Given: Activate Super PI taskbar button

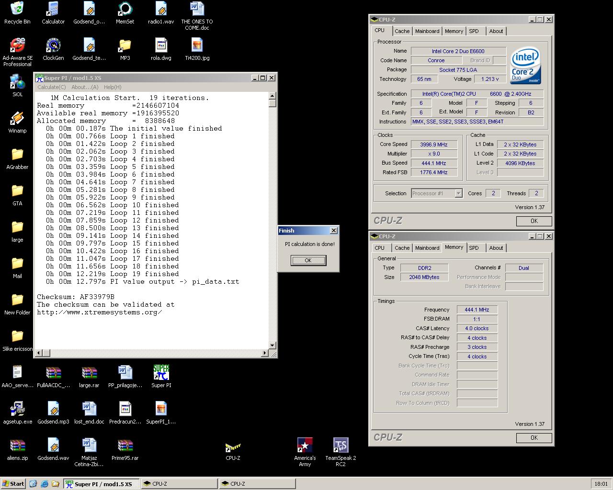Looking at the screenshot, I should [x=101, y=484].
